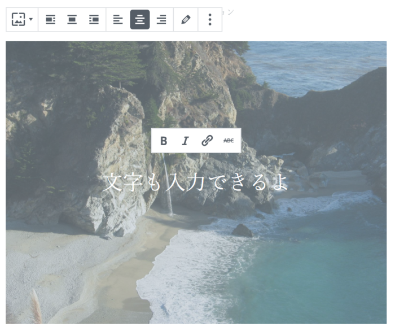Set block alignment to center
Image resolution: width=395 pixels, height=331 pixels.
point(72,20)
